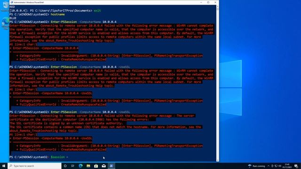Open network status tray icon
Screen dimensions: 301x169
(x=276, y=166)
